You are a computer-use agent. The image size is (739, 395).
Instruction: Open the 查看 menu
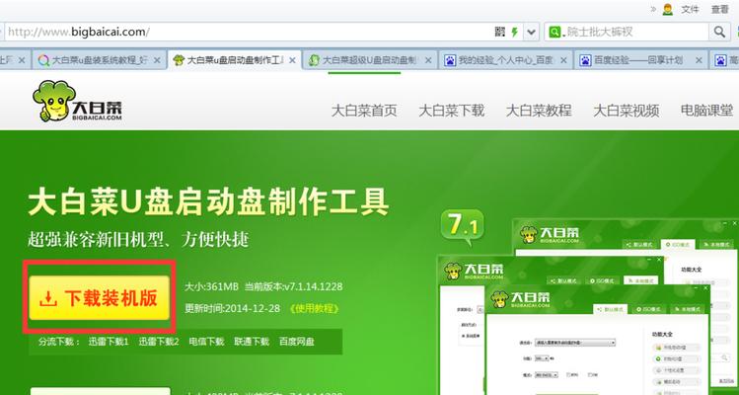(719, 9)
